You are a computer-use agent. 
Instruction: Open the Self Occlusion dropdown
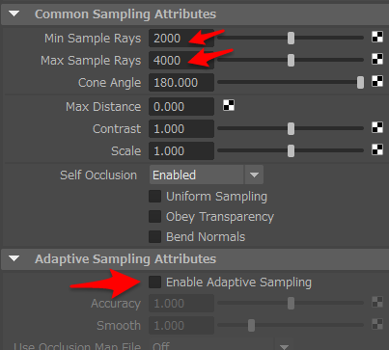coord(207,175)
